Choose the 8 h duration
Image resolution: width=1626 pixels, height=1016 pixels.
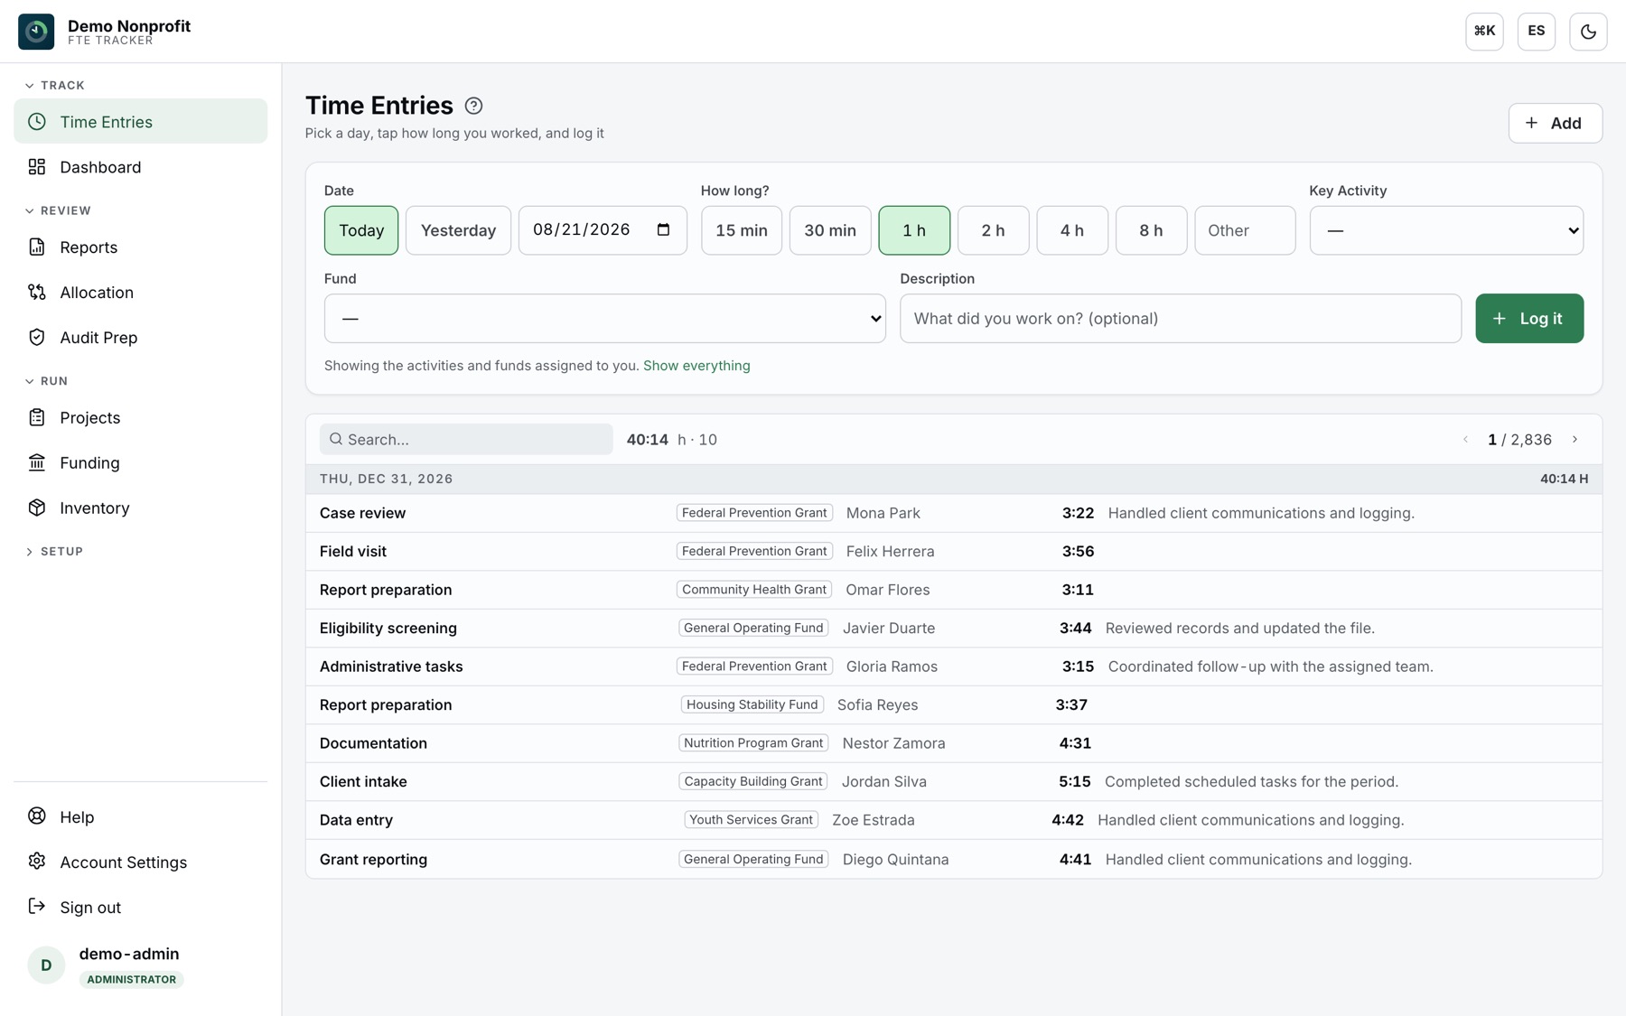tap(1151, 230)
